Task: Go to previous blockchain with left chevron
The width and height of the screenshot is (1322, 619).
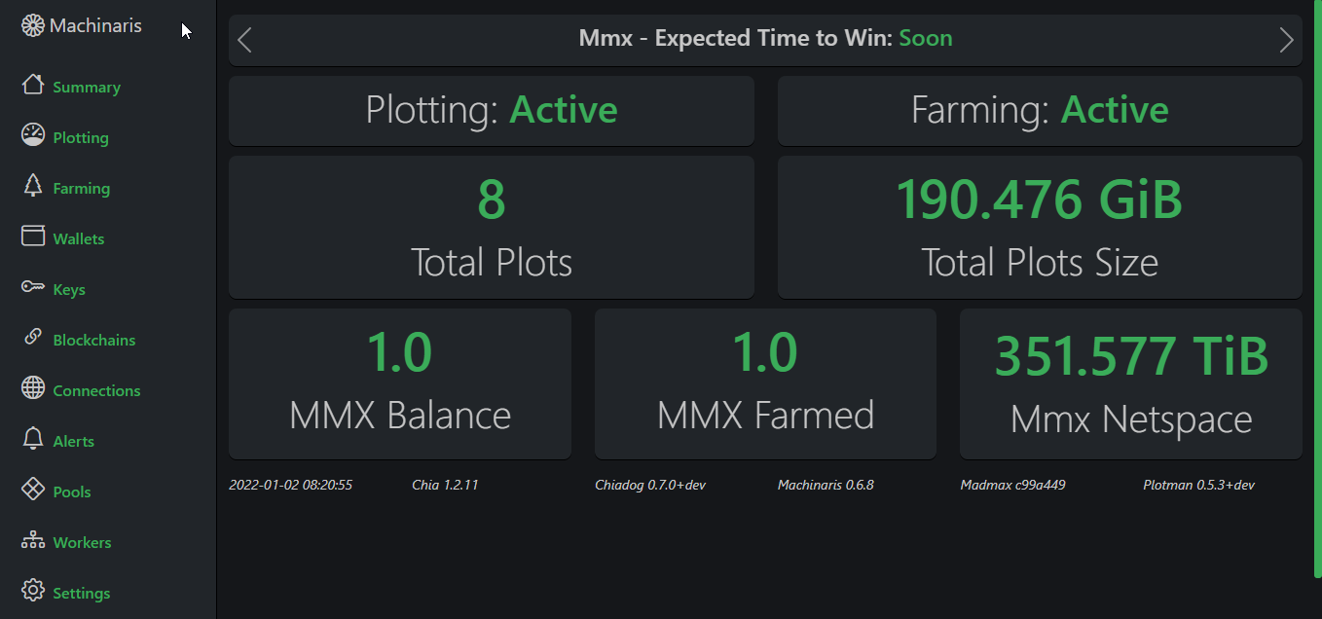Action: pos(244,40)
